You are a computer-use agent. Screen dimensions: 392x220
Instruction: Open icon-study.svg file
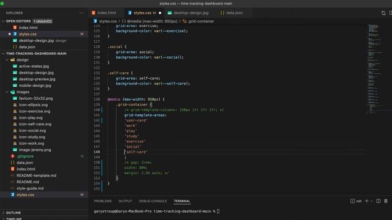32,137
